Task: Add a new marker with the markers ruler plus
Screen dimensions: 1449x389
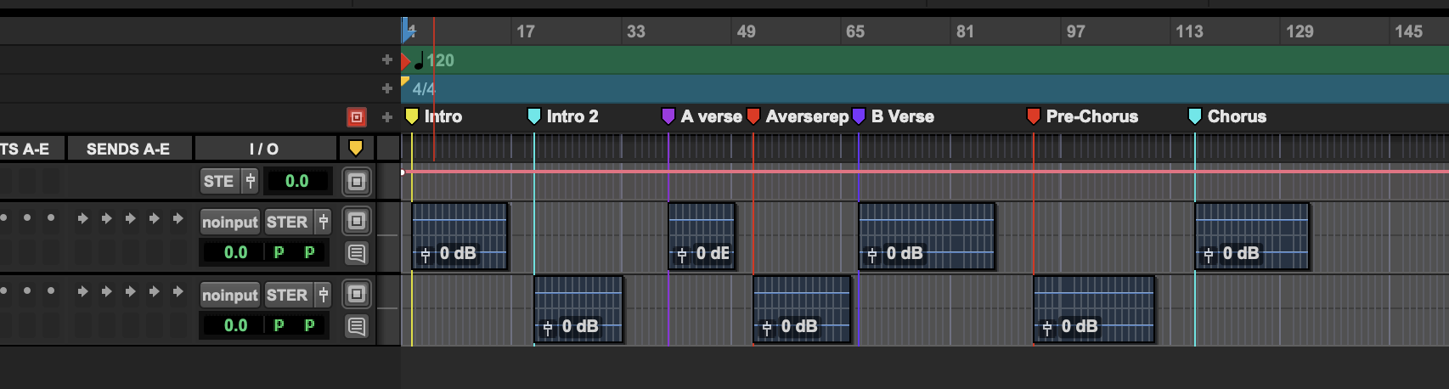Action: coord(386,117)
